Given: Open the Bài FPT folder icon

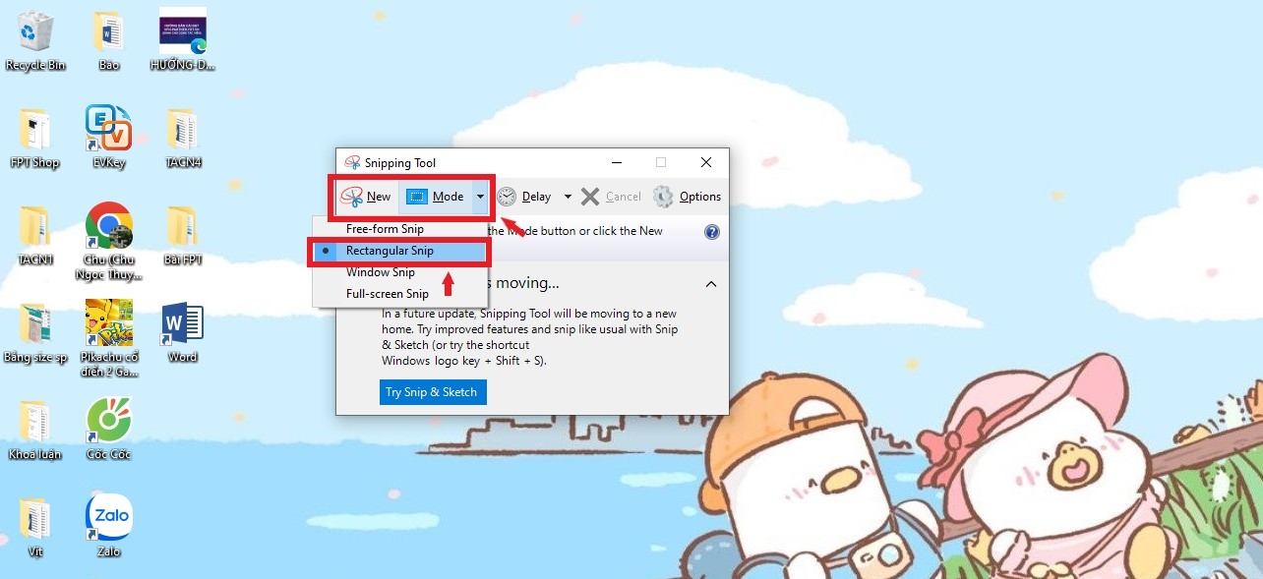Looking at the screenshot, I should pos(183,235).
